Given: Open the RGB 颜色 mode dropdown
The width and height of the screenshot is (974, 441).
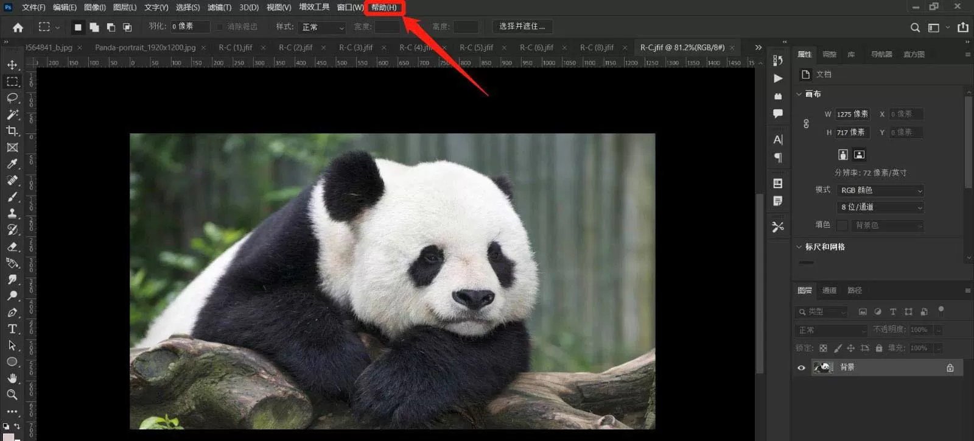Looking at the screenshot, I should click(x=880, y=191).
